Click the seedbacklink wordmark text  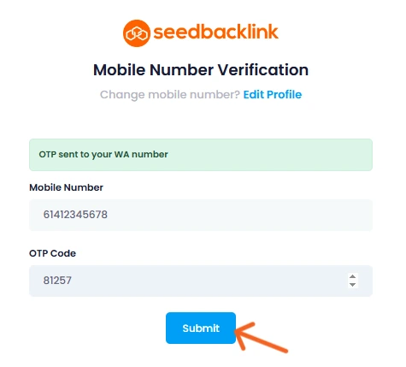[215, 32]
